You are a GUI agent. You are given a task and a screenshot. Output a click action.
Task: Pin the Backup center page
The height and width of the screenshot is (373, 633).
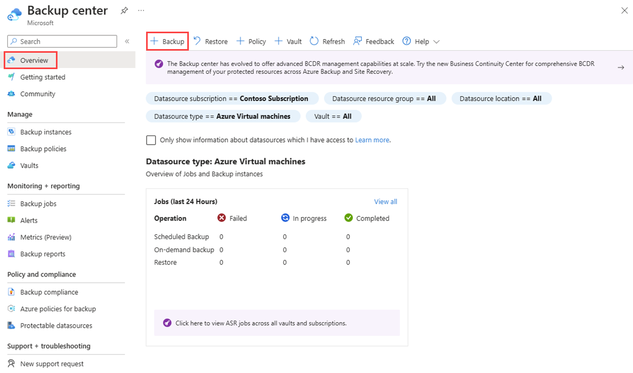[x=124, y=10]
